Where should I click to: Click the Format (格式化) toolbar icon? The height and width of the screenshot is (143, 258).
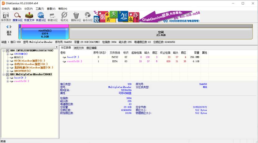point(64,17)
